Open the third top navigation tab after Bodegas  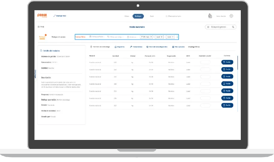coord(152,16)
